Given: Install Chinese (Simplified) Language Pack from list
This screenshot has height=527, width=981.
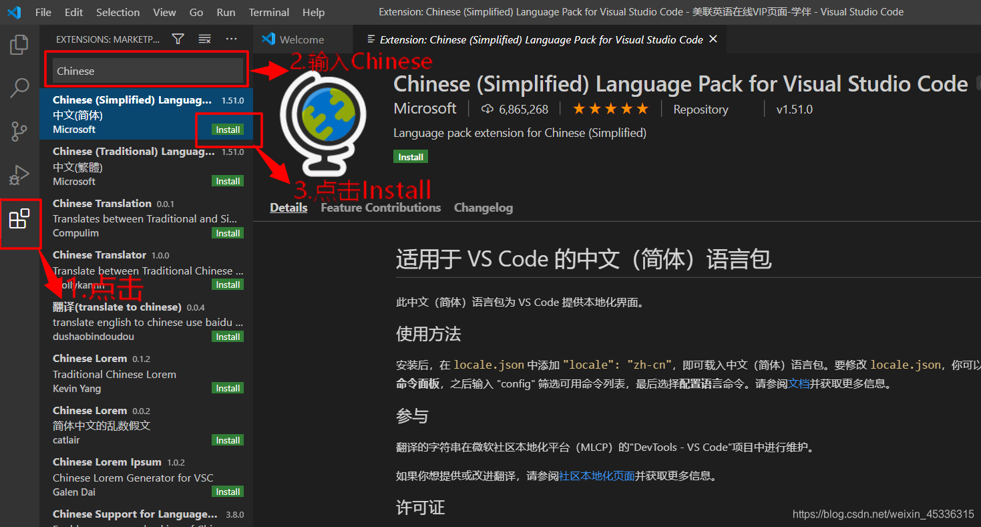Looking at the screenshot, I should (228, 130).
